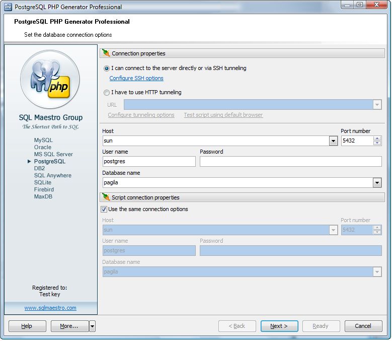This screenshot has height=341, width=392.
Task: Click the Script connection properties header bar
Action: [242, 197]
